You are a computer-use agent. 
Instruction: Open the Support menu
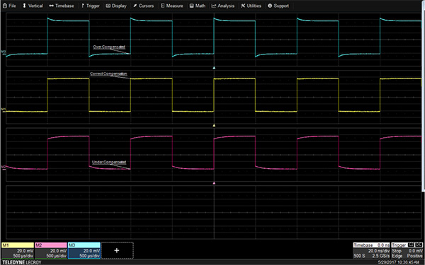pos(278,6)
